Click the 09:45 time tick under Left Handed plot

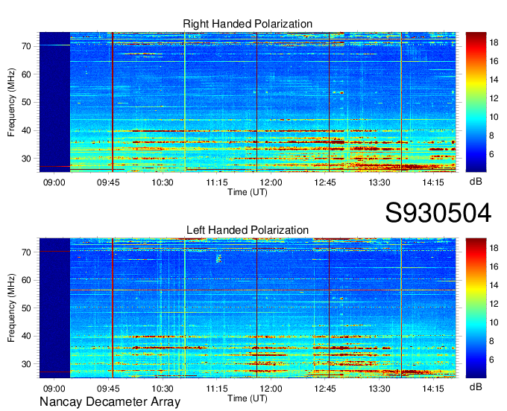pos(108,389)
